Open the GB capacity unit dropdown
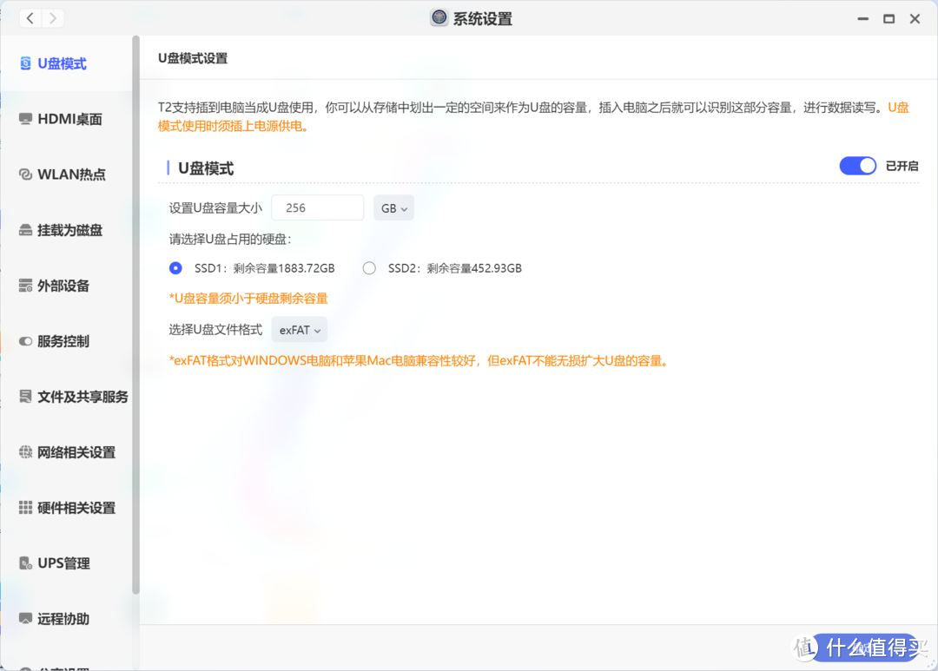This screenshot has height=671, width=938. pos(393,207)
